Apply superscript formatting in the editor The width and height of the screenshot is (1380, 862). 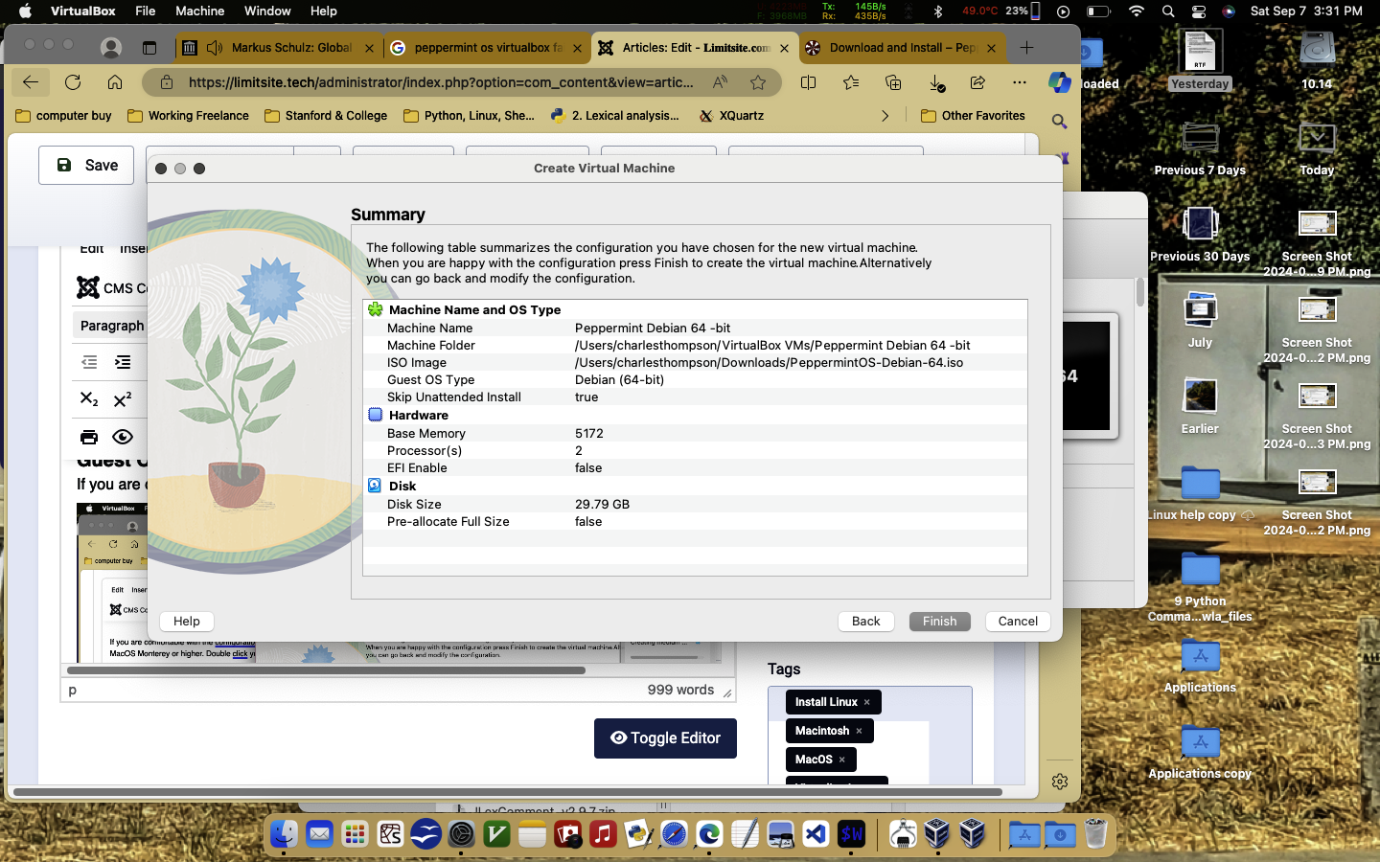[x=123, y=399]
